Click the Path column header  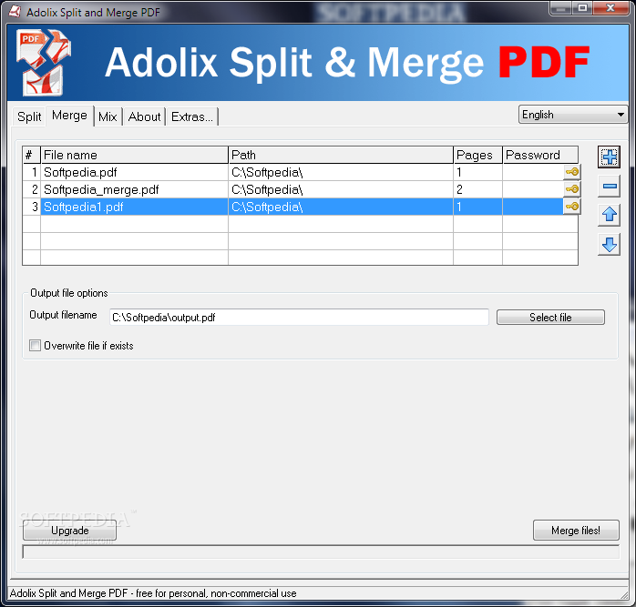click(x=341, y=155)
